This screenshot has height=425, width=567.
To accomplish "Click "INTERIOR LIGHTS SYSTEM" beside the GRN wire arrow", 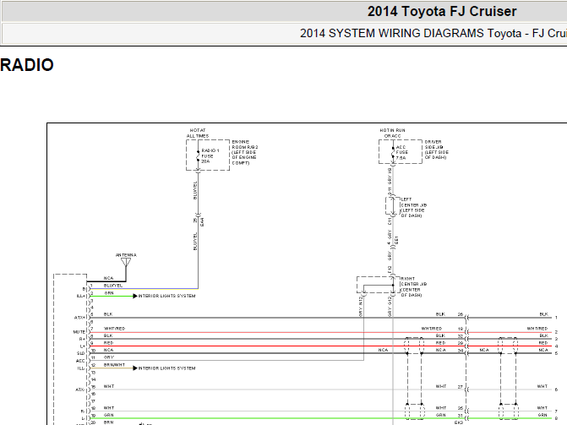I will 166,296.
